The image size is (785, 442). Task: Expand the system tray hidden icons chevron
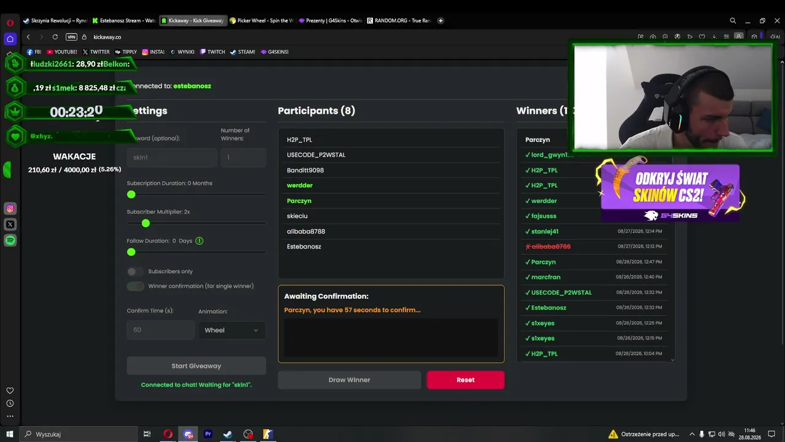tap(692, 434)
